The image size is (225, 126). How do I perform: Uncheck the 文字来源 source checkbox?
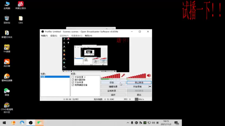pyautogui.click(x=73, y=82)
